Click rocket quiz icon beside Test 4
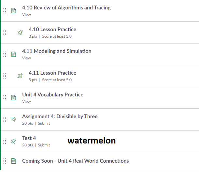The height and width of the screenshot is (174, 199). [13, 141]
